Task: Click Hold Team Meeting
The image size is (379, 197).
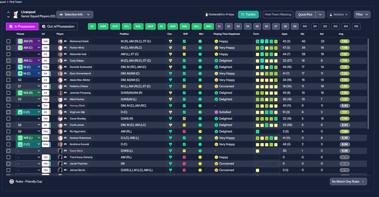Action: (278, 15)
